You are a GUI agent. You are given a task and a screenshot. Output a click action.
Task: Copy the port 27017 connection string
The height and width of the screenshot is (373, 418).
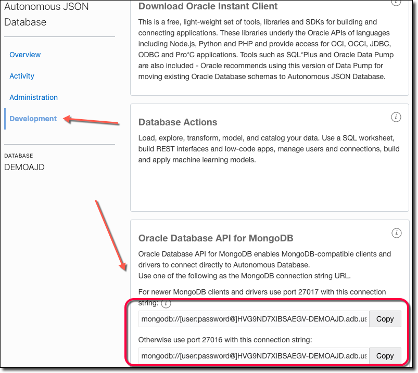click(x=385, y=319)
